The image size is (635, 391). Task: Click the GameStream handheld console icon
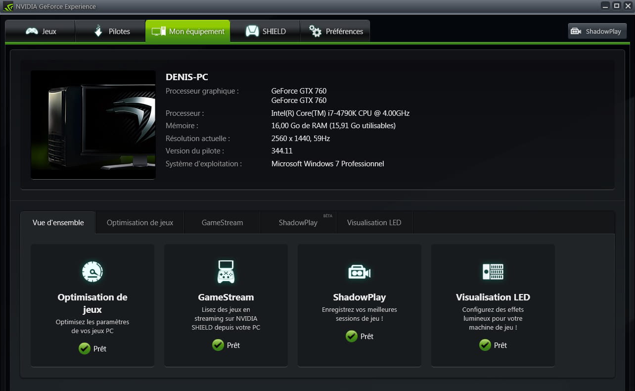(x=226, y=271)
